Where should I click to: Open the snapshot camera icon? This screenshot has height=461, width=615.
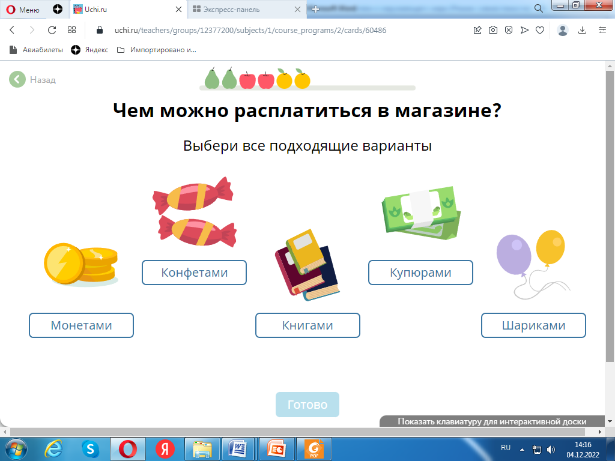493,30
